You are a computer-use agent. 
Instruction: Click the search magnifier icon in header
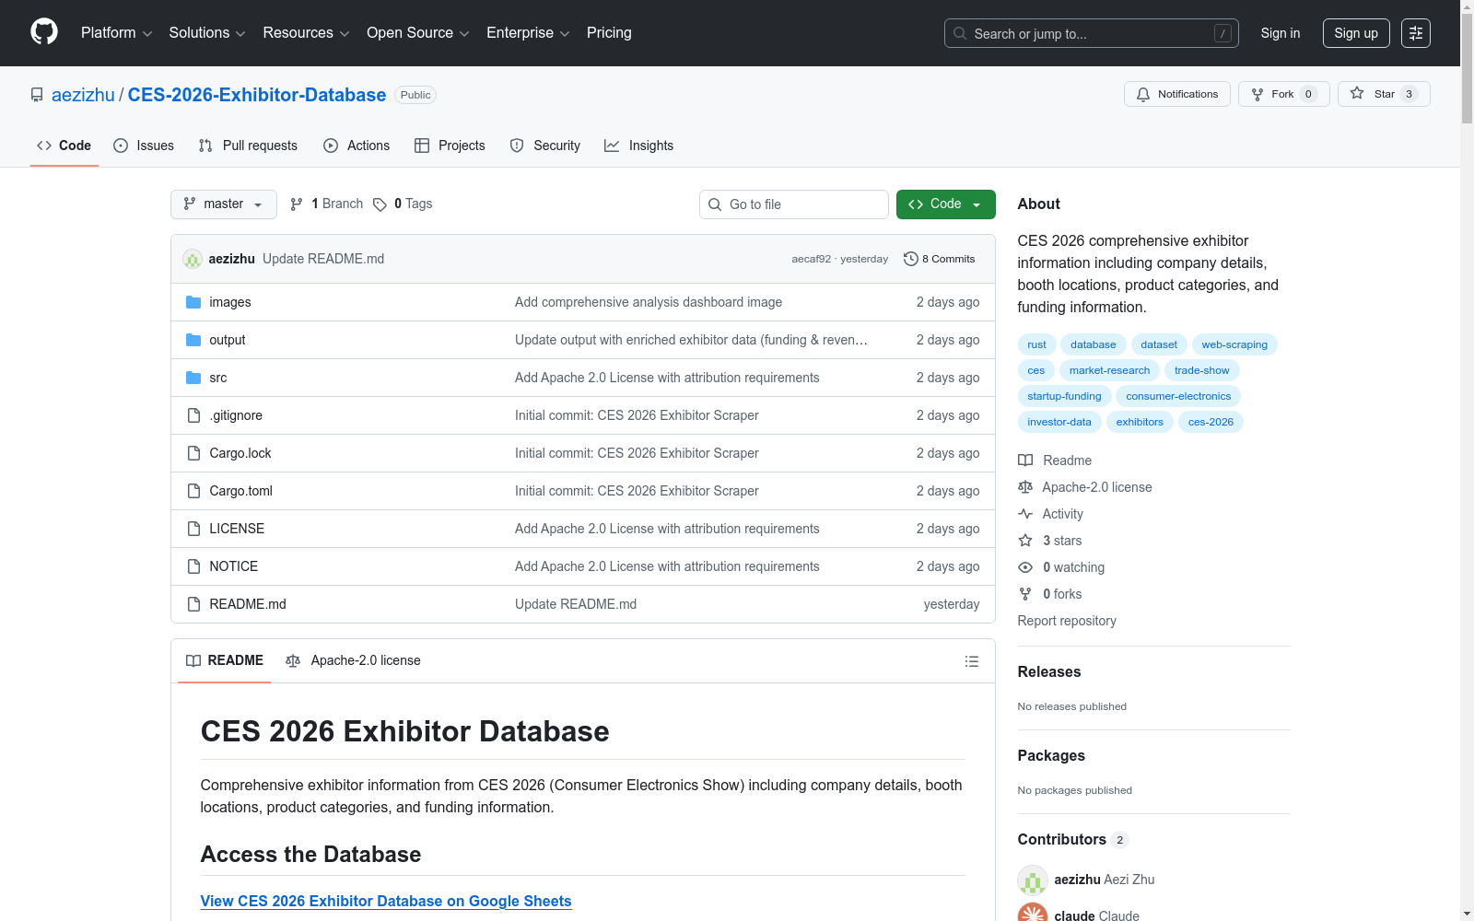pos(960,33)
